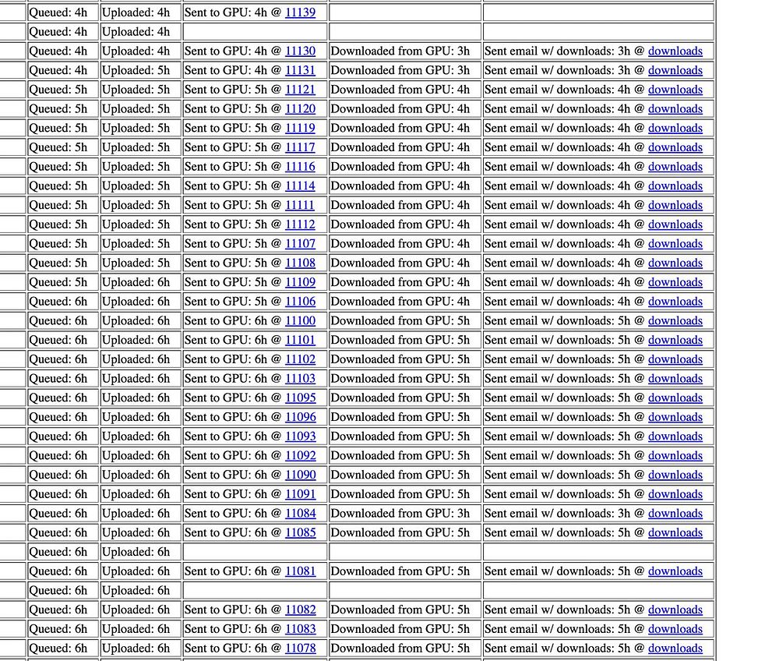Click downloads link beside job 11092
The width and height of the screenshot is (779, 661).
click(x=675, y=456)
